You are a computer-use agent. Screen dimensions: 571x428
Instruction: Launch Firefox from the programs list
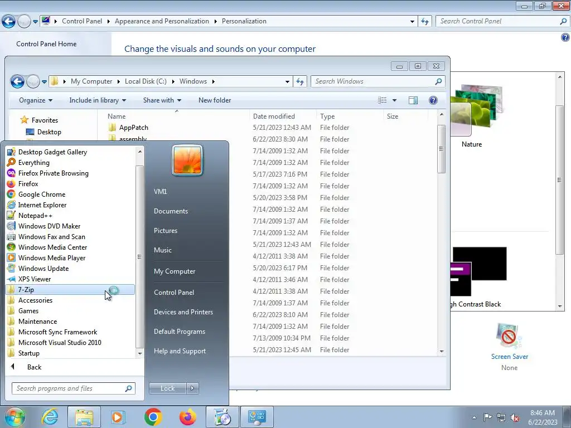click(x=28, y=184)
